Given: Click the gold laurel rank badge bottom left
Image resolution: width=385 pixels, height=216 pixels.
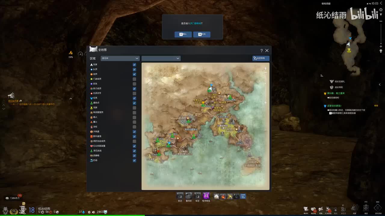Looking at the screenshot, I should [x=13, y=211].
